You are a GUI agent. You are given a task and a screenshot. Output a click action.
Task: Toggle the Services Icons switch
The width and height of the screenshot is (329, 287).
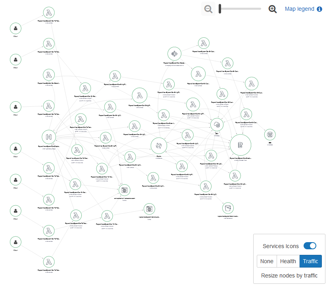point(310,246)
